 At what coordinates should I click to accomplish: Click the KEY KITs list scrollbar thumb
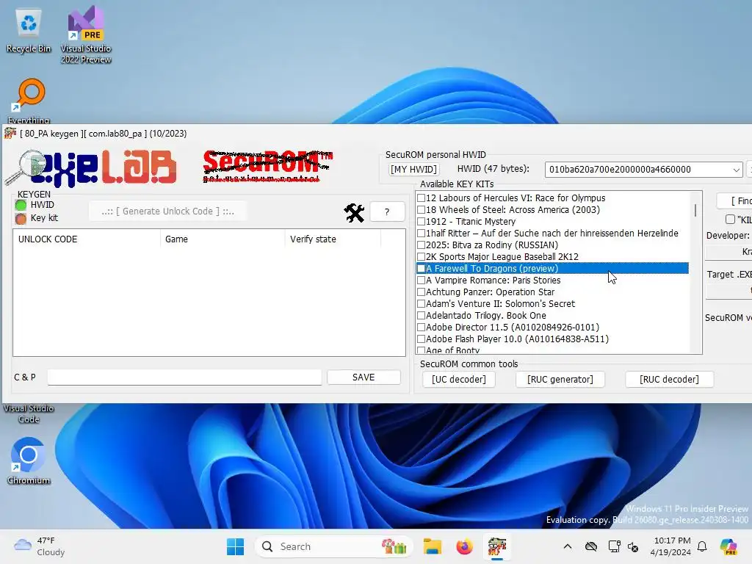tap(695, 211)
